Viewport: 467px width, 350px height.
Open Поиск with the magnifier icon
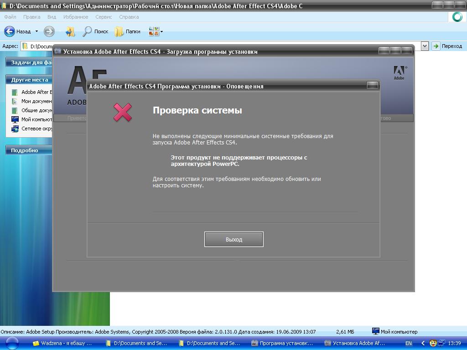pos(95,31)
